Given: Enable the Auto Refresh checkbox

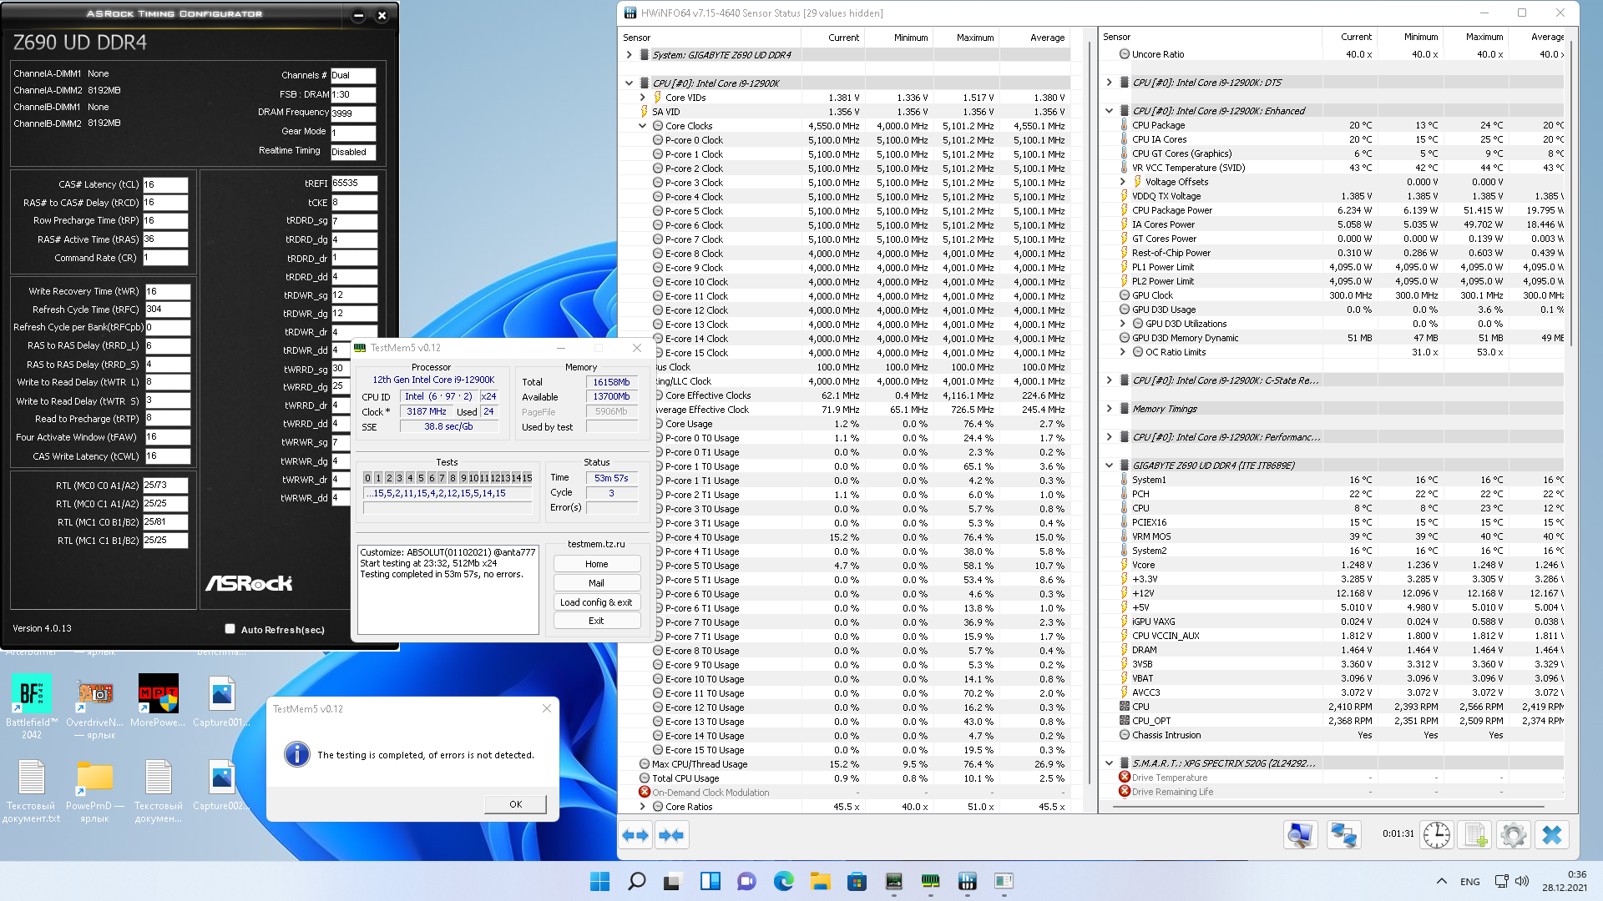Looking at the screenshot, I should click(x=230, y=629).
